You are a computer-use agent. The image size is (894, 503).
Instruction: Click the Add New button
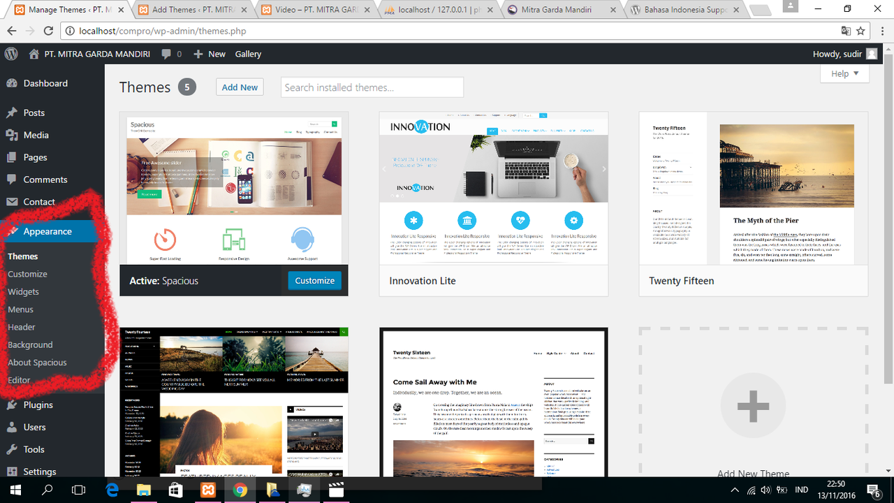(x=240, y=87)
